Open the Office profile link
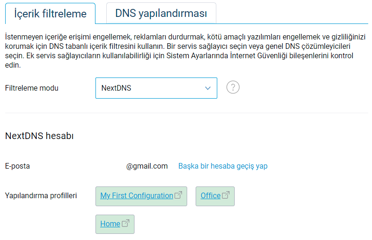Image resolution: width=372 pixels, height=240 pixels. [x=210, y=196]
